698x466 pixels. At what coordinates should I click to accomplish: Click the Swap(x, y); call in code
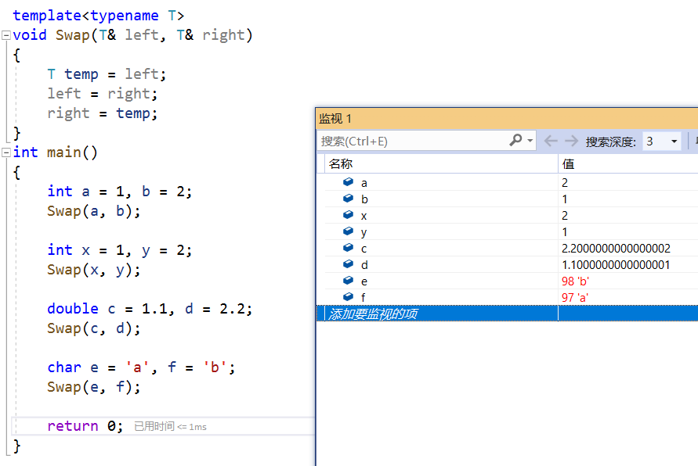tap(93, 270)
